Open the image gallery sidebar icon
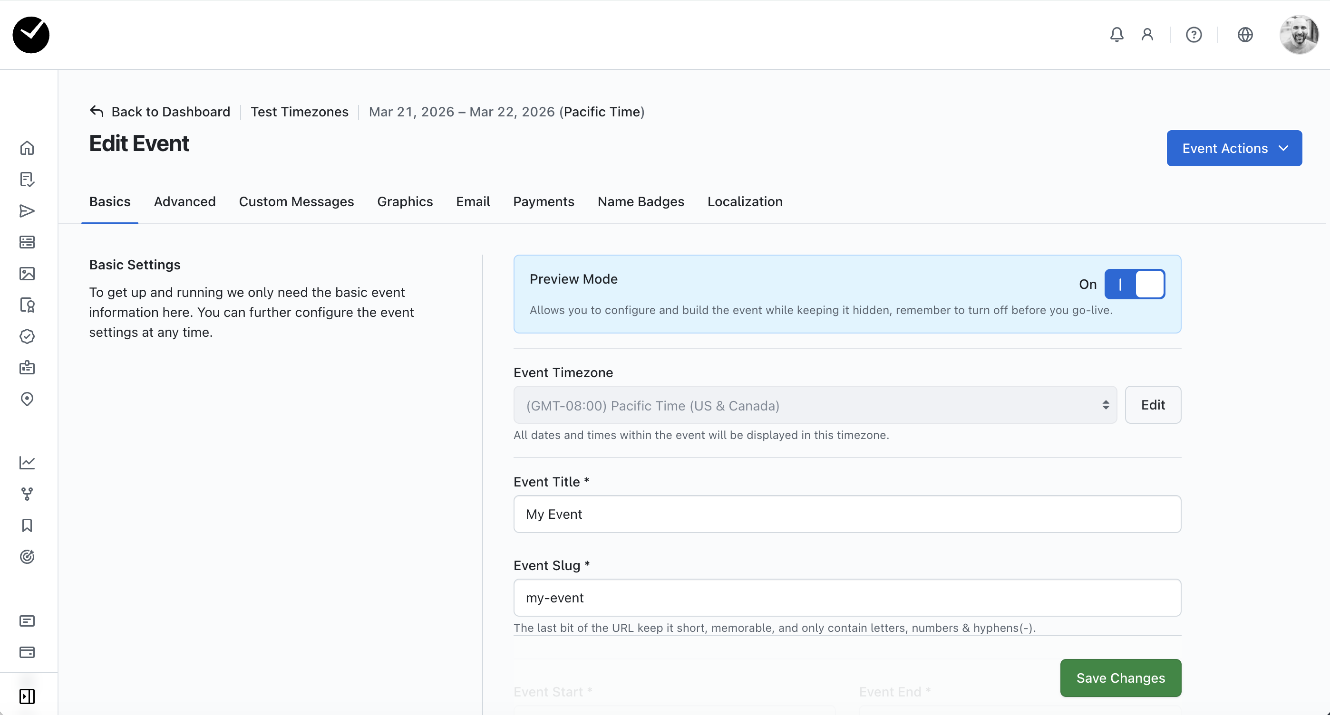This screenshot has width=1330, height=715. 27,274
